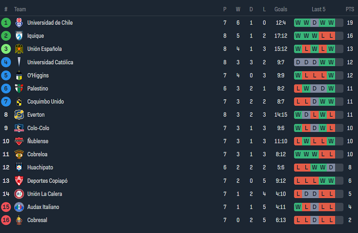The width and height of the screenshot is (358, 233).
Task: Sort the table by PTS column
Action: point(350,9)
